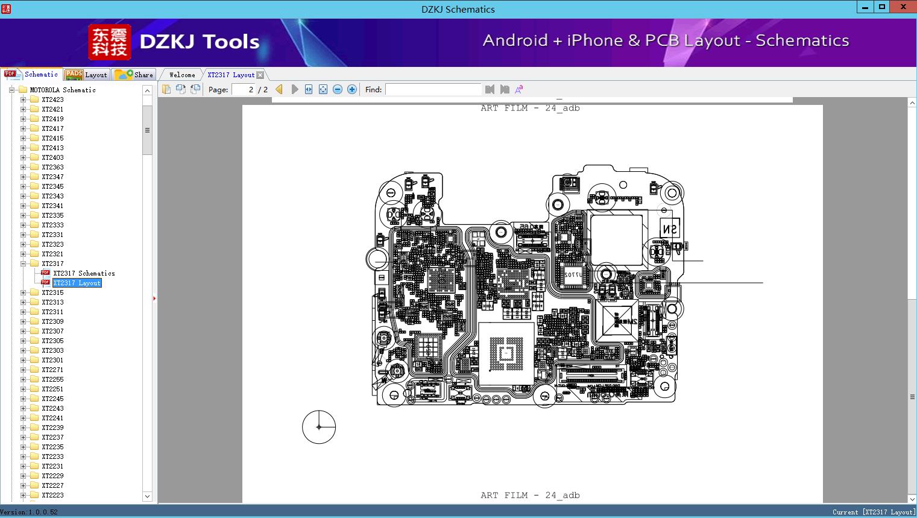The width and height of the screenshot is (917, 518).
Task: Click the DZKJ red logo in the banner
Action: [110, 42]
